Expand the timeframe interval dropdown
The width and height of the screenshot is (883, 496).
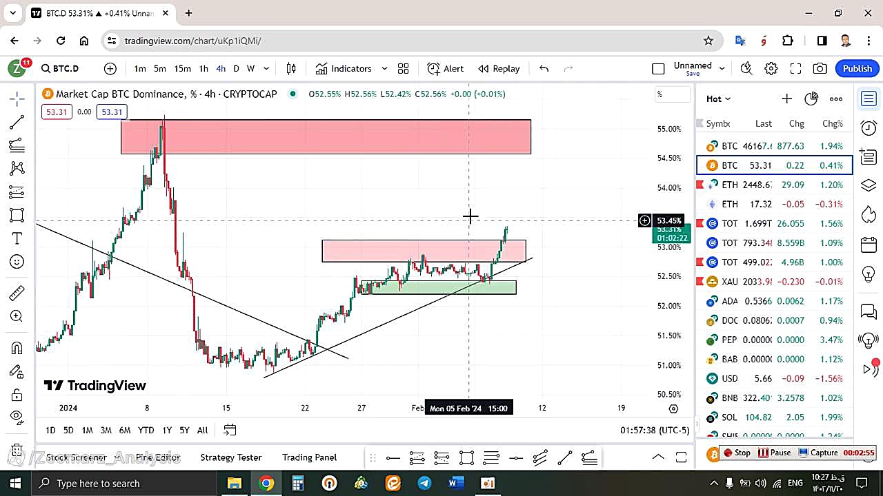[x=266, y=68]
